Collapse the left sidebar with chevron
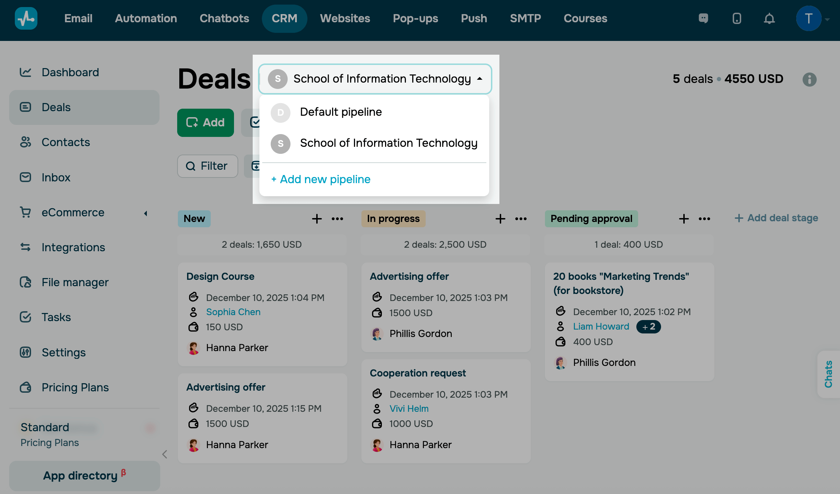 [x=164, y=454]
